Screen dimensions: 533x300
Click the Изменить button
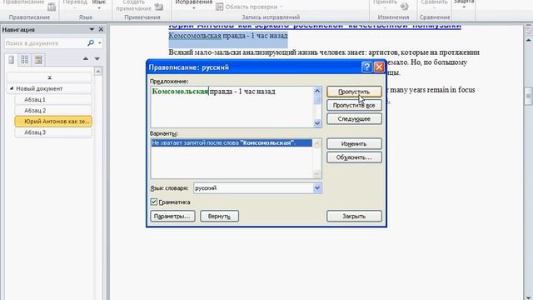point(354,144)
